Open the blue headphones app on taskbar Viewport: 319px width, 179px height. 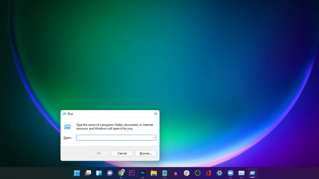coord(176,173)
